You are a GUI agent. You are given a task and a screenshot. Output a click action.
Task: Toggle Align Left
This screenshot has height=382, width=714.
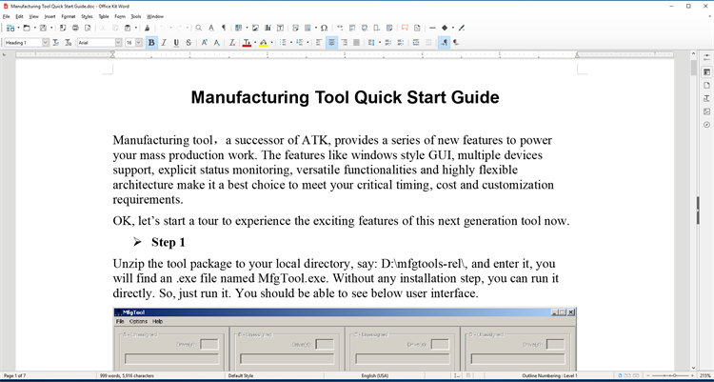click(x=319, y=43)
